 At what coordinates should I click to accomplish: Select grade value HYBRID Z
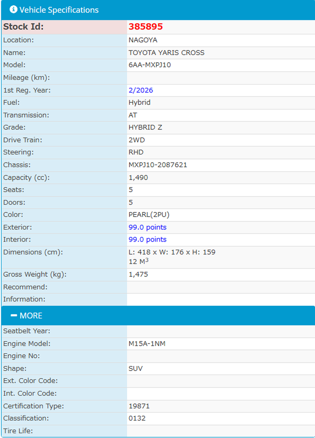[145, 128]
